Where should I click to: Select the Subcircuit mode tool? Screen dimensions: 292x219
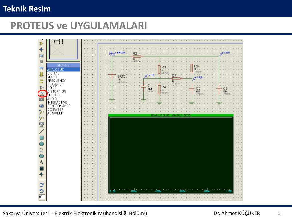tap(41, 74)
